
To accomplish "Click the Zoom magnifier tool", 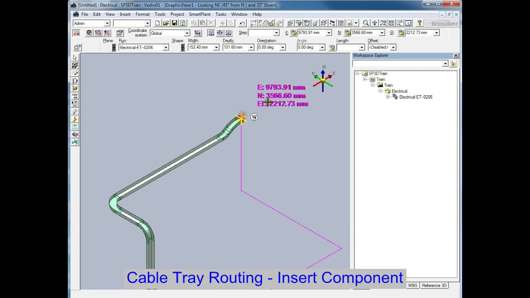I will pyautogui.click(x=366, y=23).
